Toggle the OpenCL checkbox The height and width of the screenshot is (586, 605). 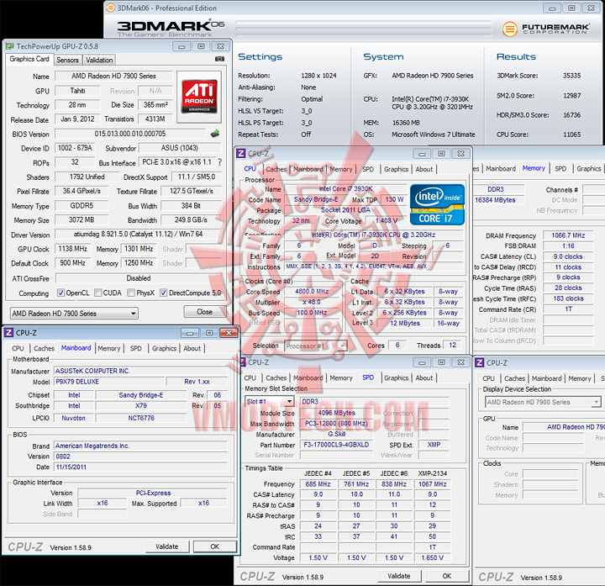tap(60, 293)
